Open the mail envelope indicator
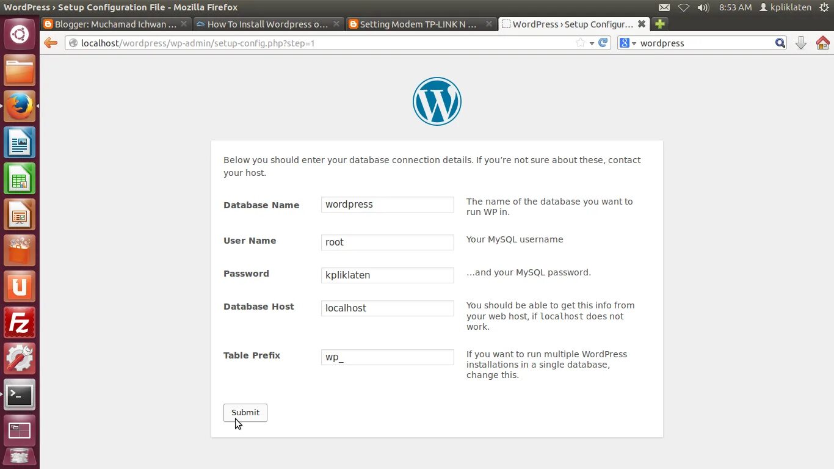 tap(664, 7)
